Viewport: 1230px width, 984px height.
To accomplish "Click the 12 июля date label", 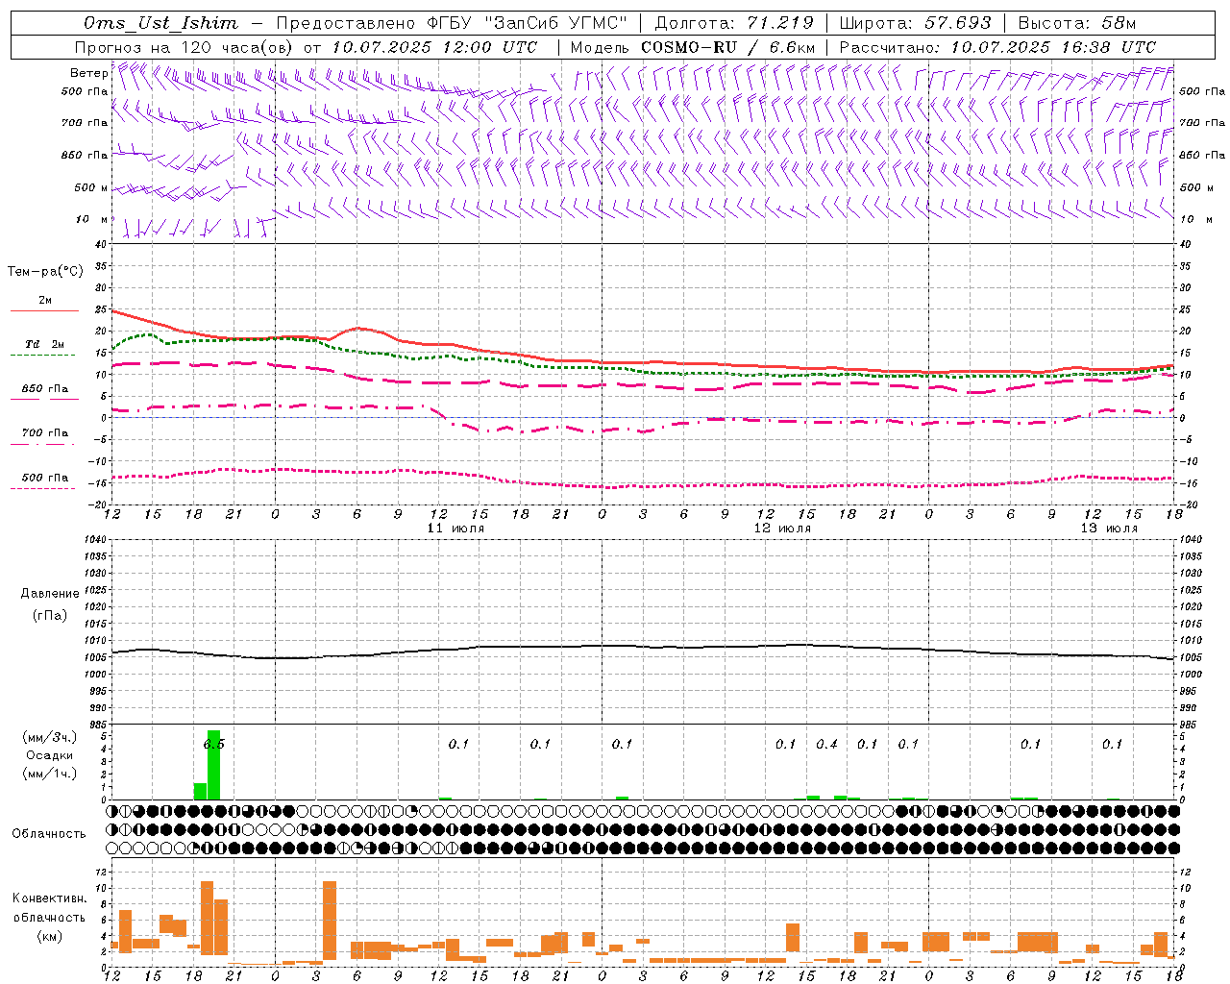I will [x=782, y=529].
